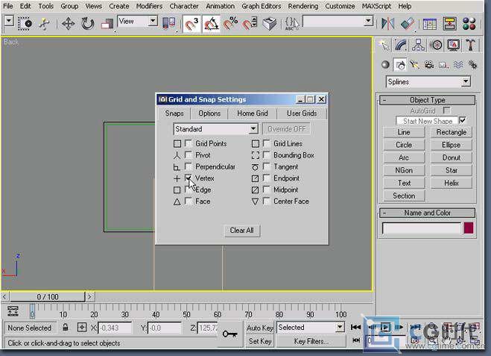Click the Mirror Selected Objects icon
Viewport: 491px width, 356px height.
(387, 24)
